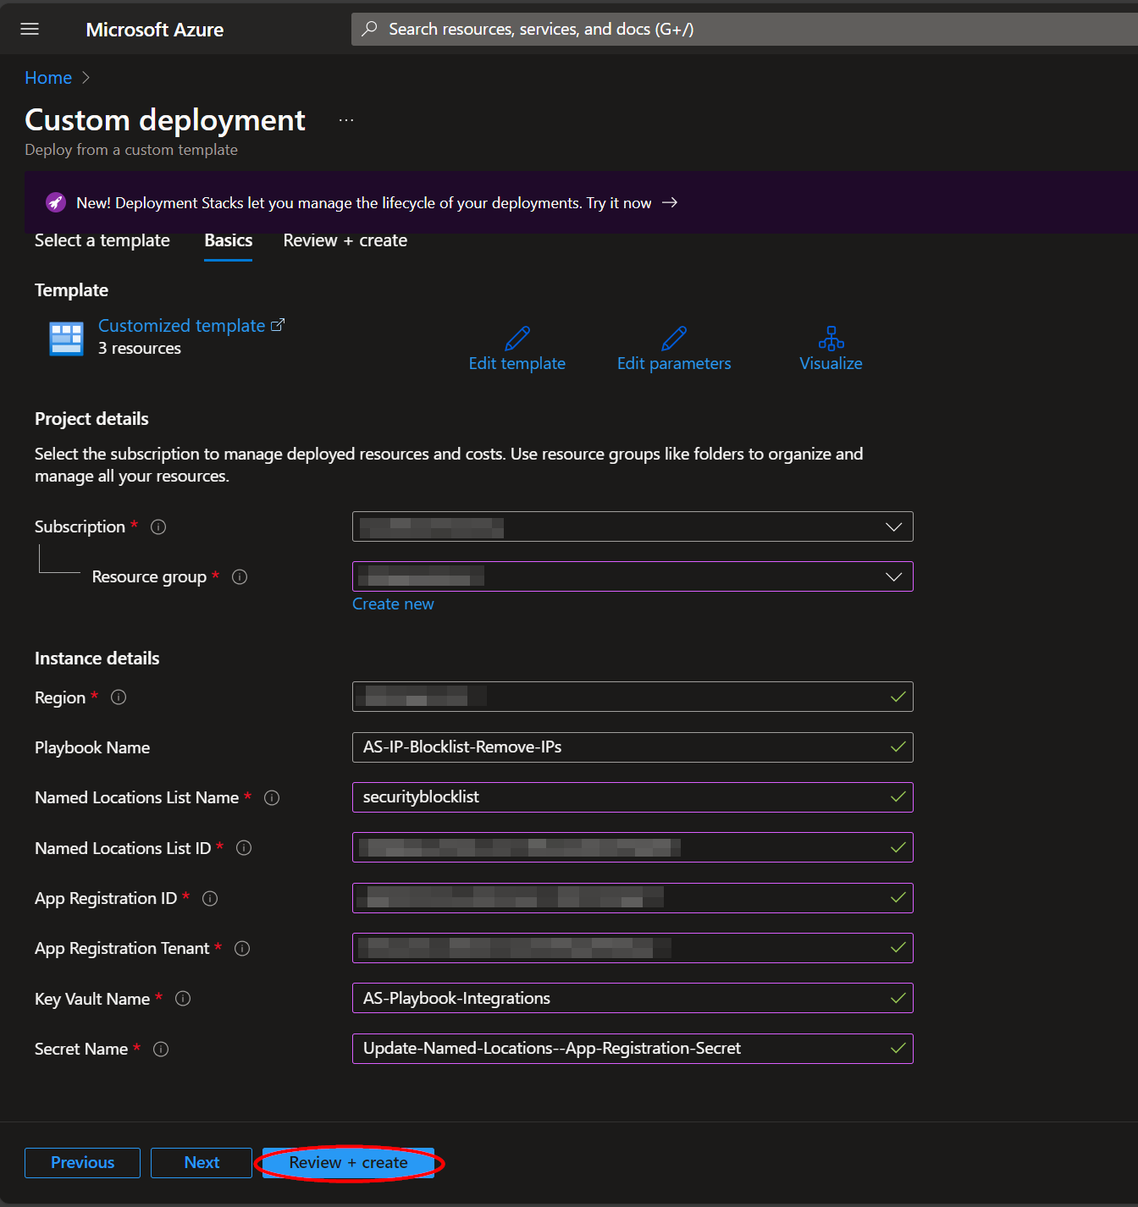The height and width of the screenshot is (1207, 1138).
Task: Show info tooltip for Named Locations List Name
Action: click(272, 798)
